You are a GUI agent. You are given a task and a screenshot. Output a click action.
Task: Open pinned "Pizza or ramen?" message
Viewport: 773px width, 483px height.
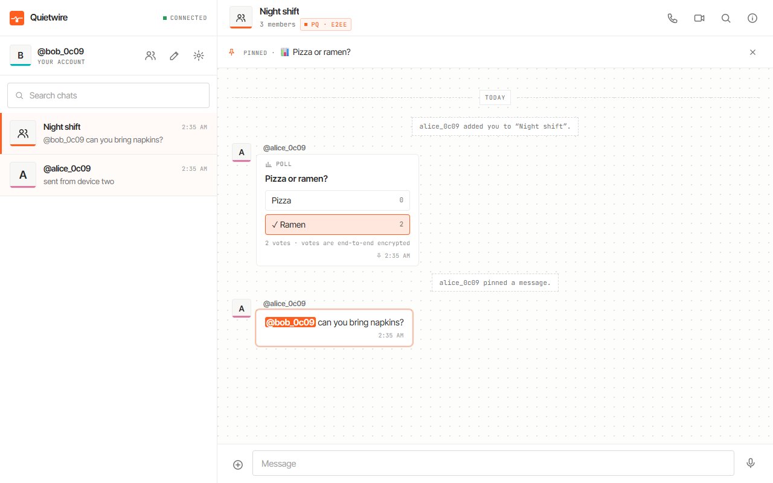(322, 53)
